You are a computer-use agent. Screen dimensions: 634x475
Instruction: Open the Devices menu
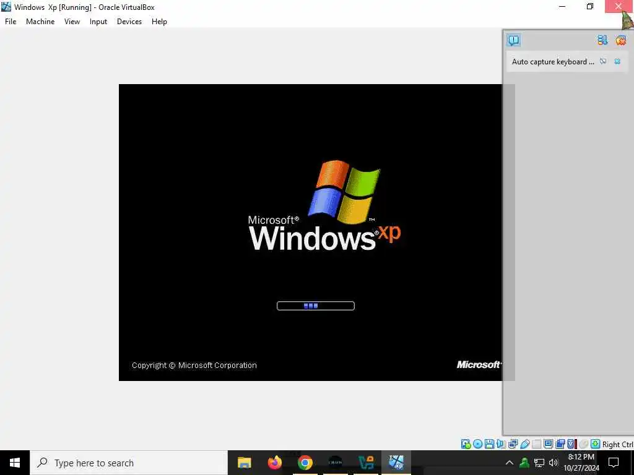(x=129, y=22)
